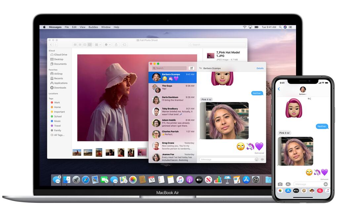Click the Details link in conversation

pos(260,68)
